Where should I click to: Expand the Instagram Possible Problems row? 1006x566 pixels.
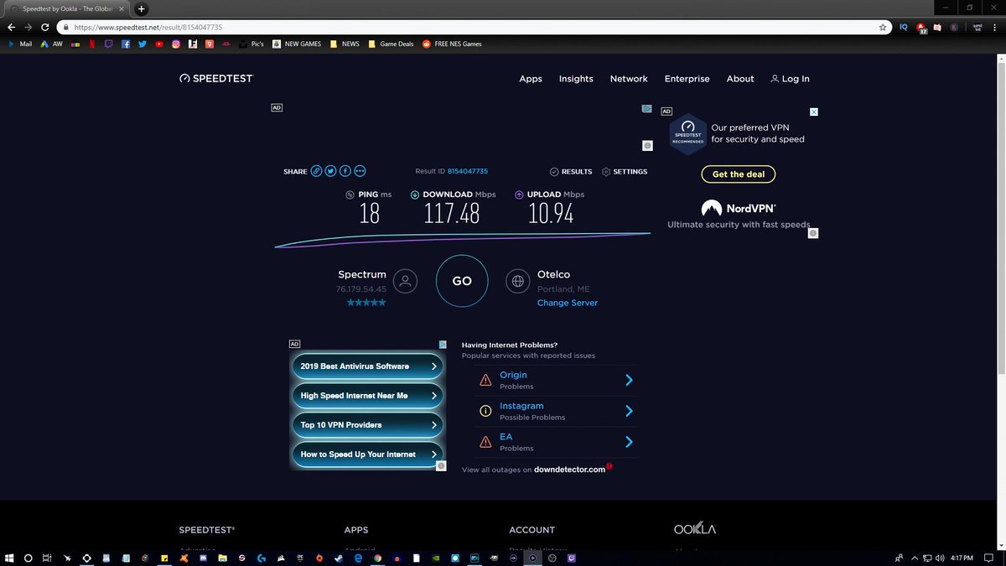[556, 411]
